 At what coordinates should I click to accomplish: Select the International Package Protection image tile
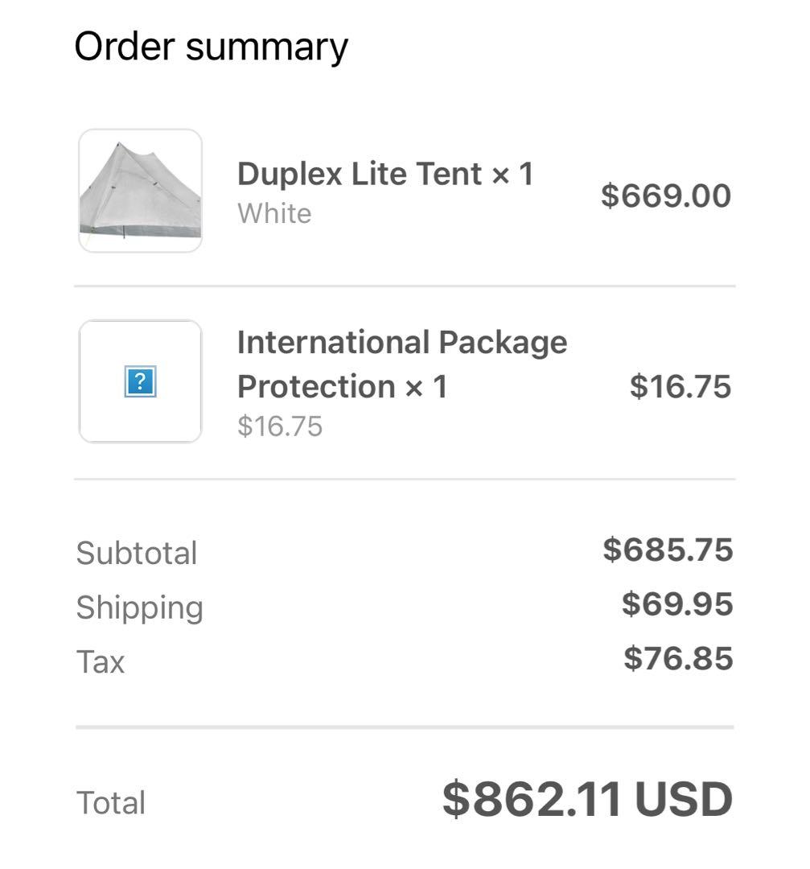(141, 381)
